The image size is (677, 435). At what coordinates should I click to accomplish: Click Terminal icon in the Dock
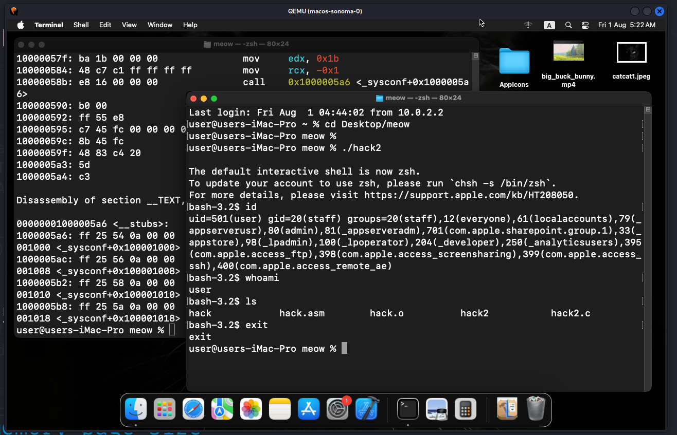pos(407,409)
